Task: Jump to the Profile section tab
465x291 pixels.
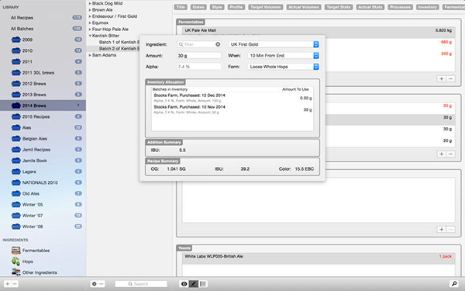Action: point(236,7)
